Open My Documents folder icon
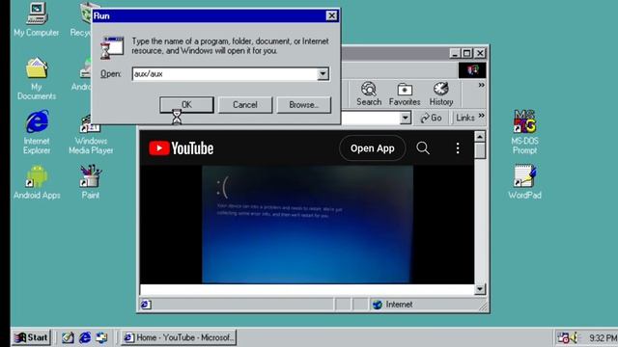618x347 pixels. click(x=37, y=79)
